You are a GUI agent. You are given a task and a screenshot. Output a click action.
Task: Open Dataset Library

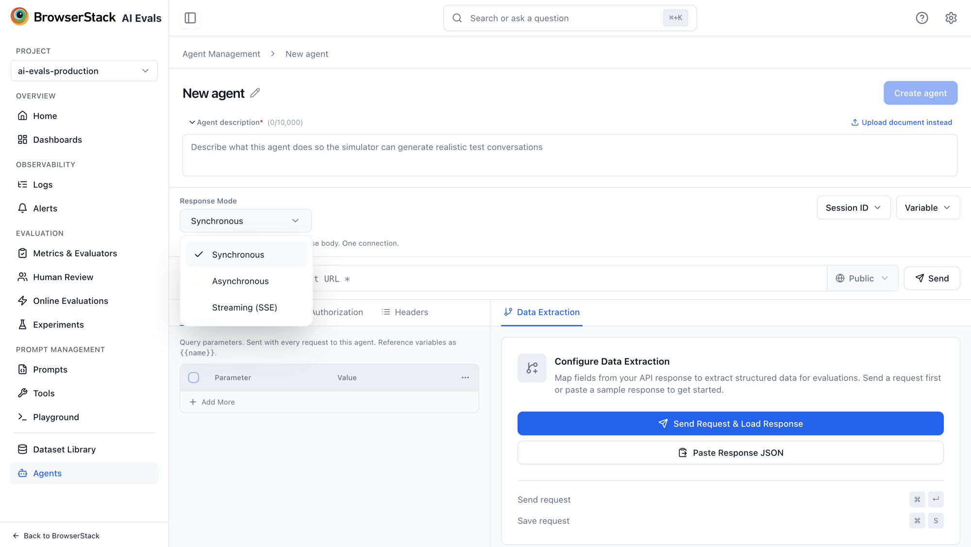84,449
